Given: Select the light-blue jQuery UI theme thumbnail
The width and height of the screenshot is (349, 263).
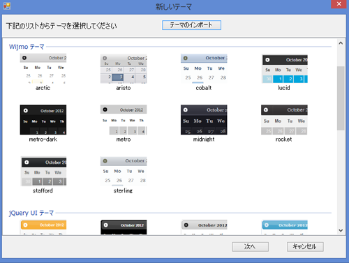Looking at the screenshot, I should pos(285,227).
